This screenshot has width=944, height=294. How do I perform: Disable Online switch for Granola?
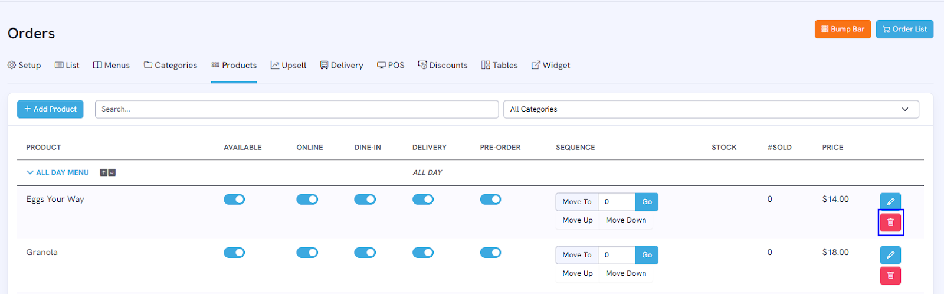pos(307,253)
